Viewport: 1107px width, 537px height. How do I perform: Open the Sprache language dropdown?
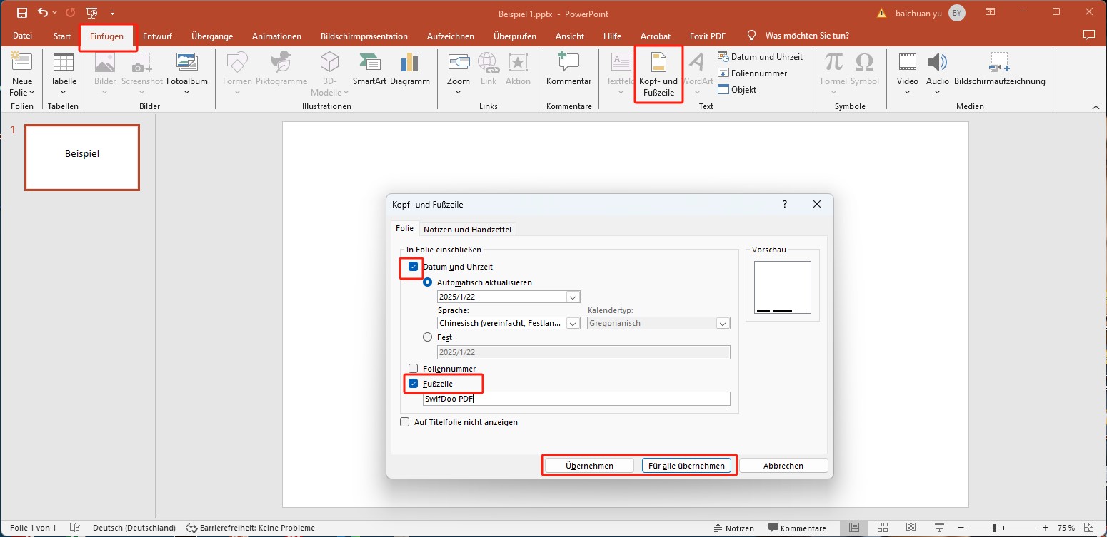pos(573,323)
